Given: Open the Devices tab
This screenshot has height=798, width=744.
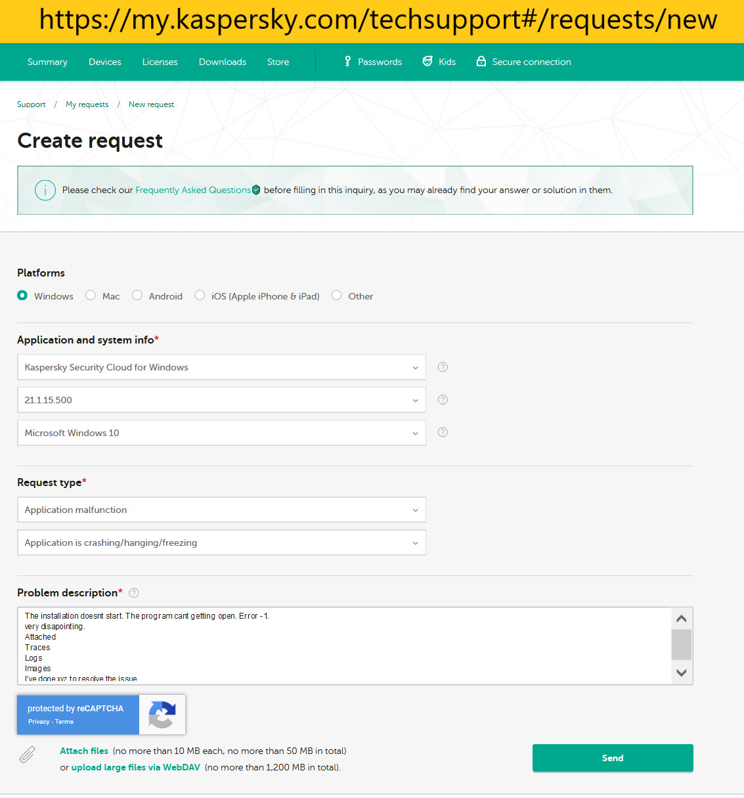Looking at the screenshot, I should click(x=105, y=62).
